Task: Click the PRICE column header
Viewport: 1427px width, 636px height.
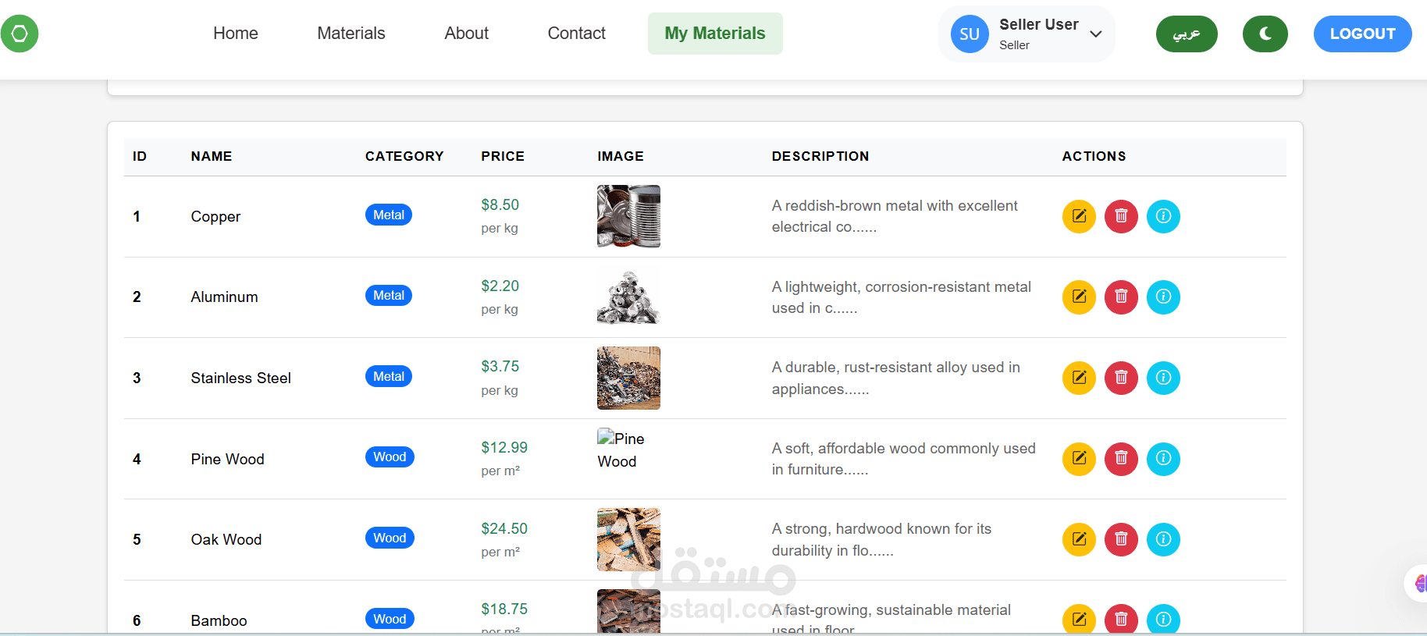Action: point(503,156)
